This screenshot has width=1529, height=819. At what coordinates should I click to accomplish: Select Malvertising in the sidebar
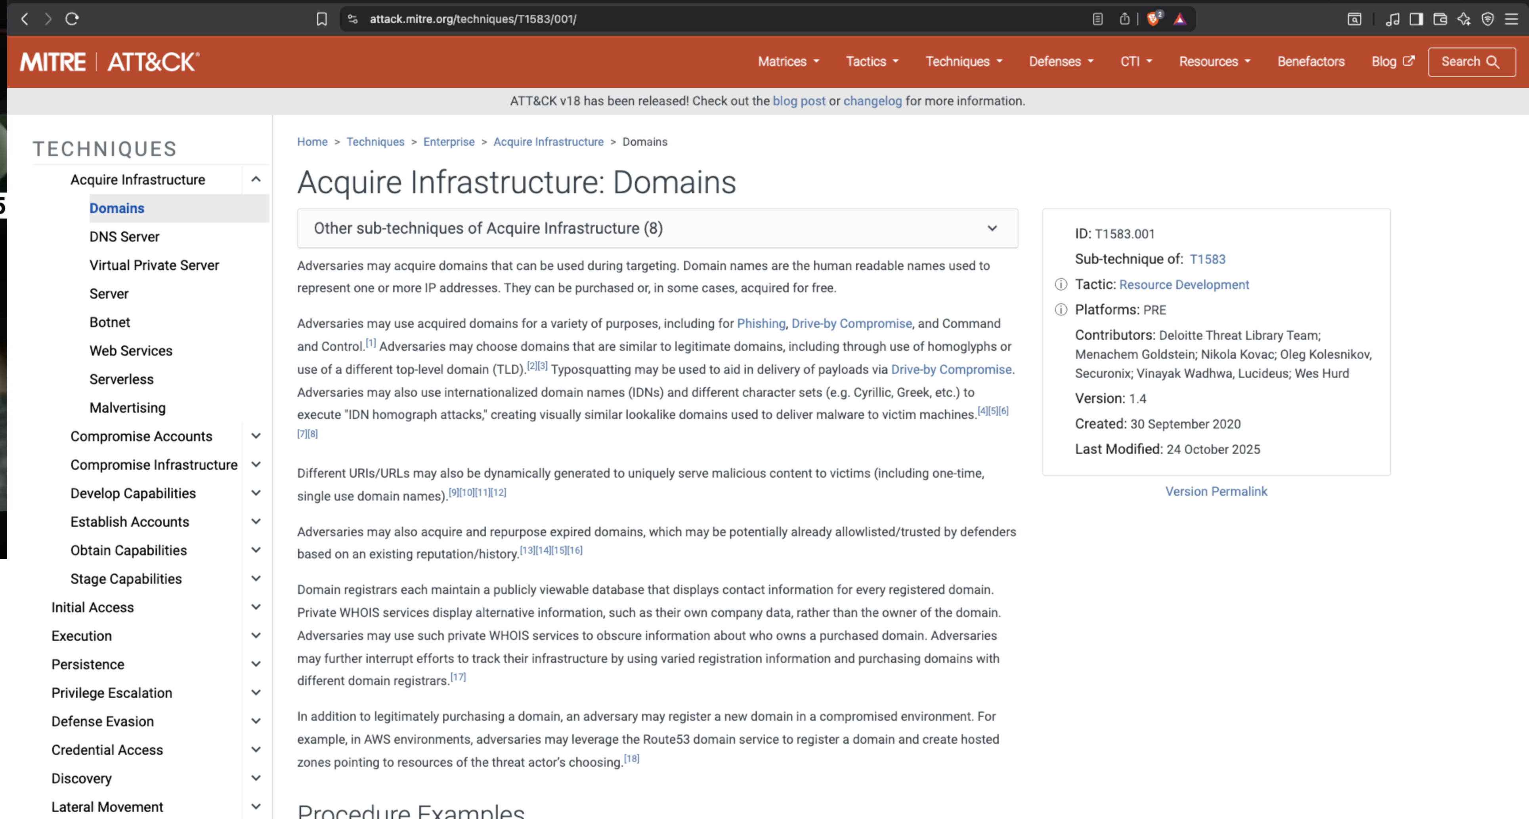tap(128, 408)
